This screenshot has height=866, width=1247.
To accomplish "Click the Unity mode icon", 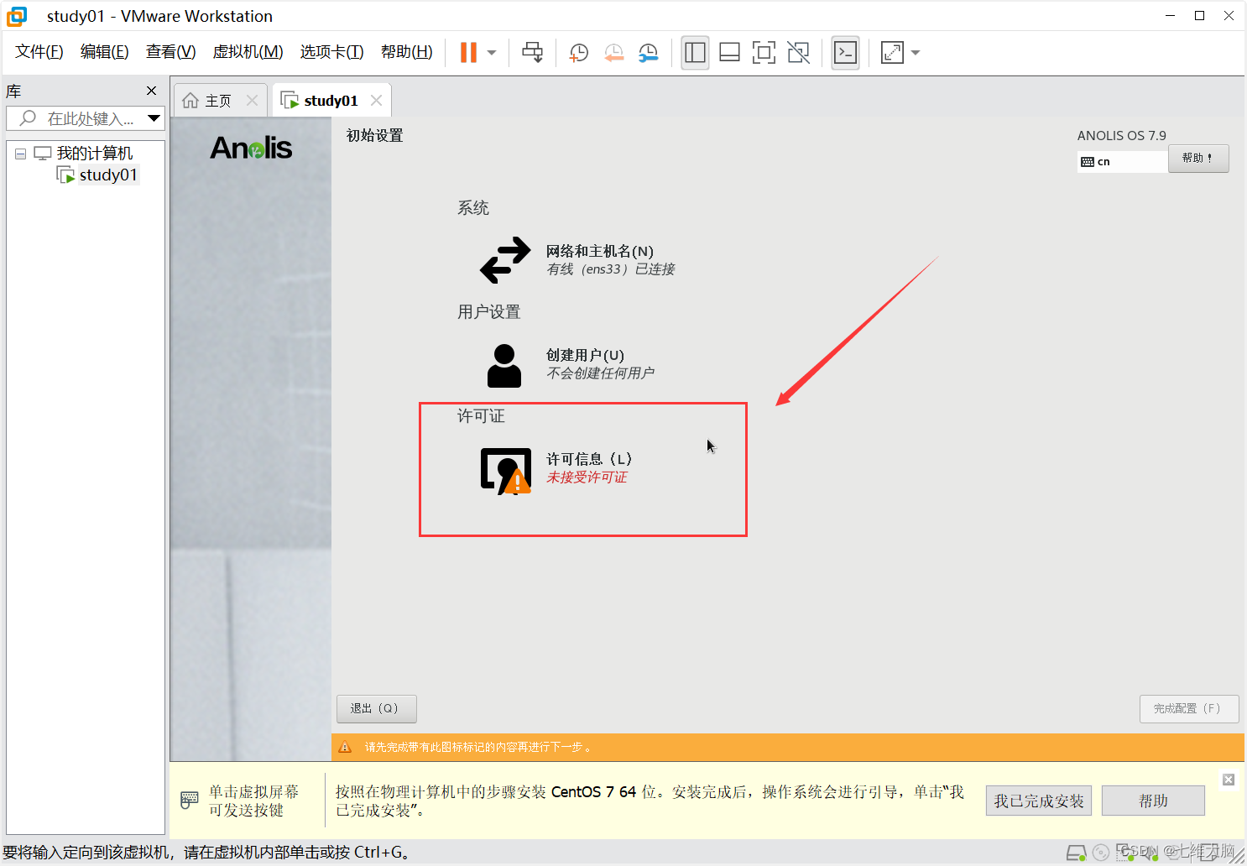I will pos(799,52).
